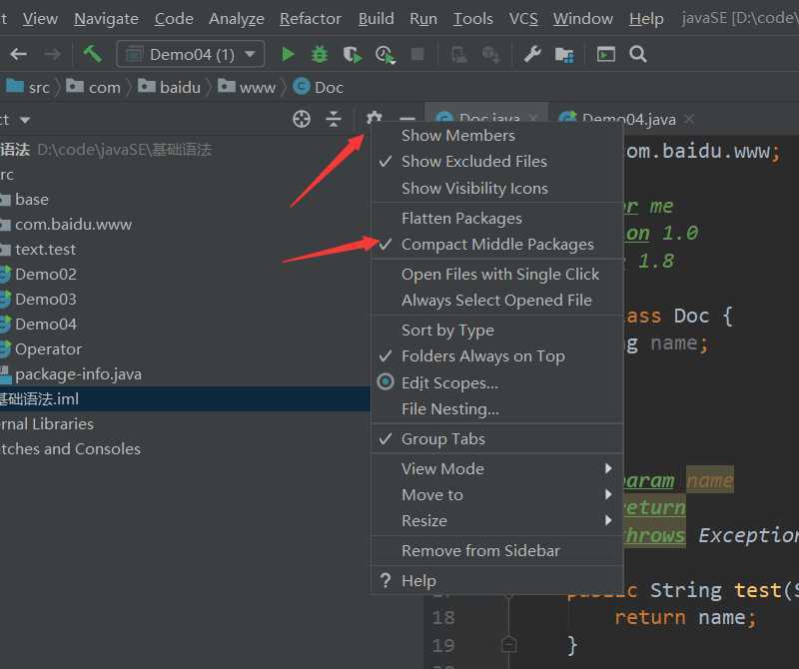
Task: Expand the Resize submenu
Action: (x=497, y=521)
